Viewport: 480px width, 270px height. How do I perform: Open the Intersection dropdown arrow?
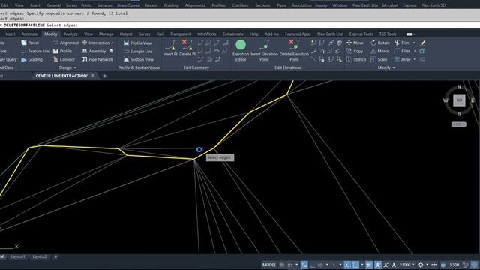pyautogui.click(x=112, y=43)
